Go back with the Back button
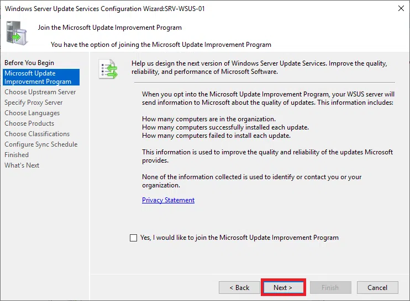Screen dimensions: 410x301 coord(239,287)
